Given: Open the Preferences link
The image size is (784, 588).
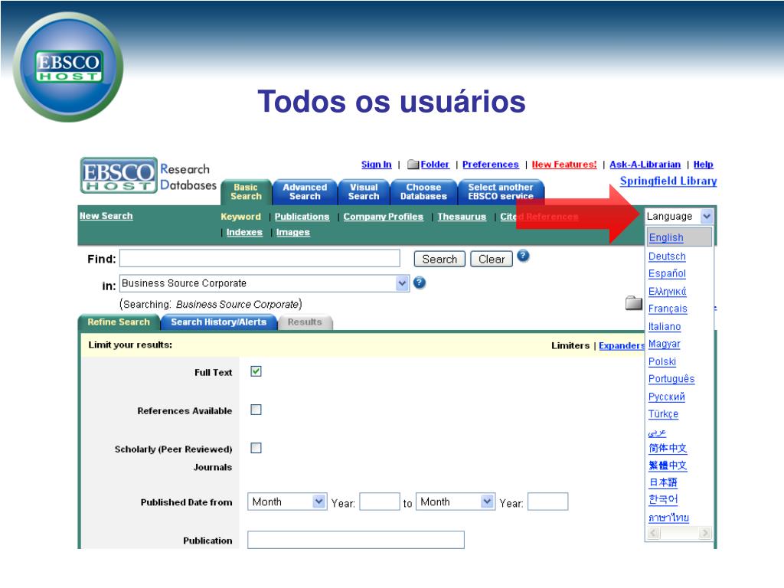Looking at the screenshot, I should click(491, 165).
